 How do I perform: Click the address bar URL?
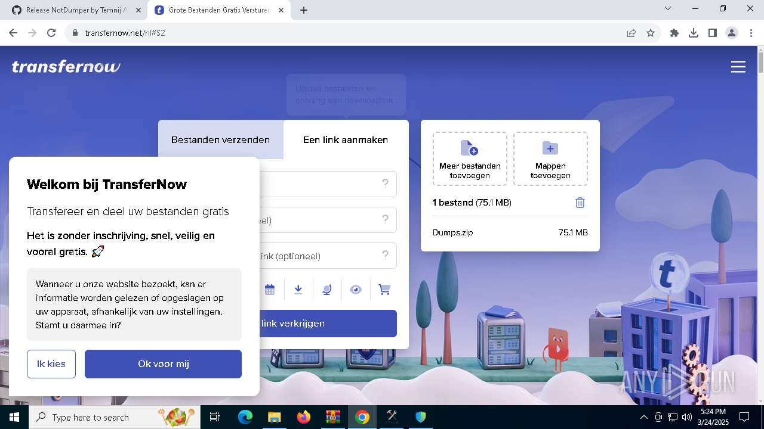coord(125,33)
